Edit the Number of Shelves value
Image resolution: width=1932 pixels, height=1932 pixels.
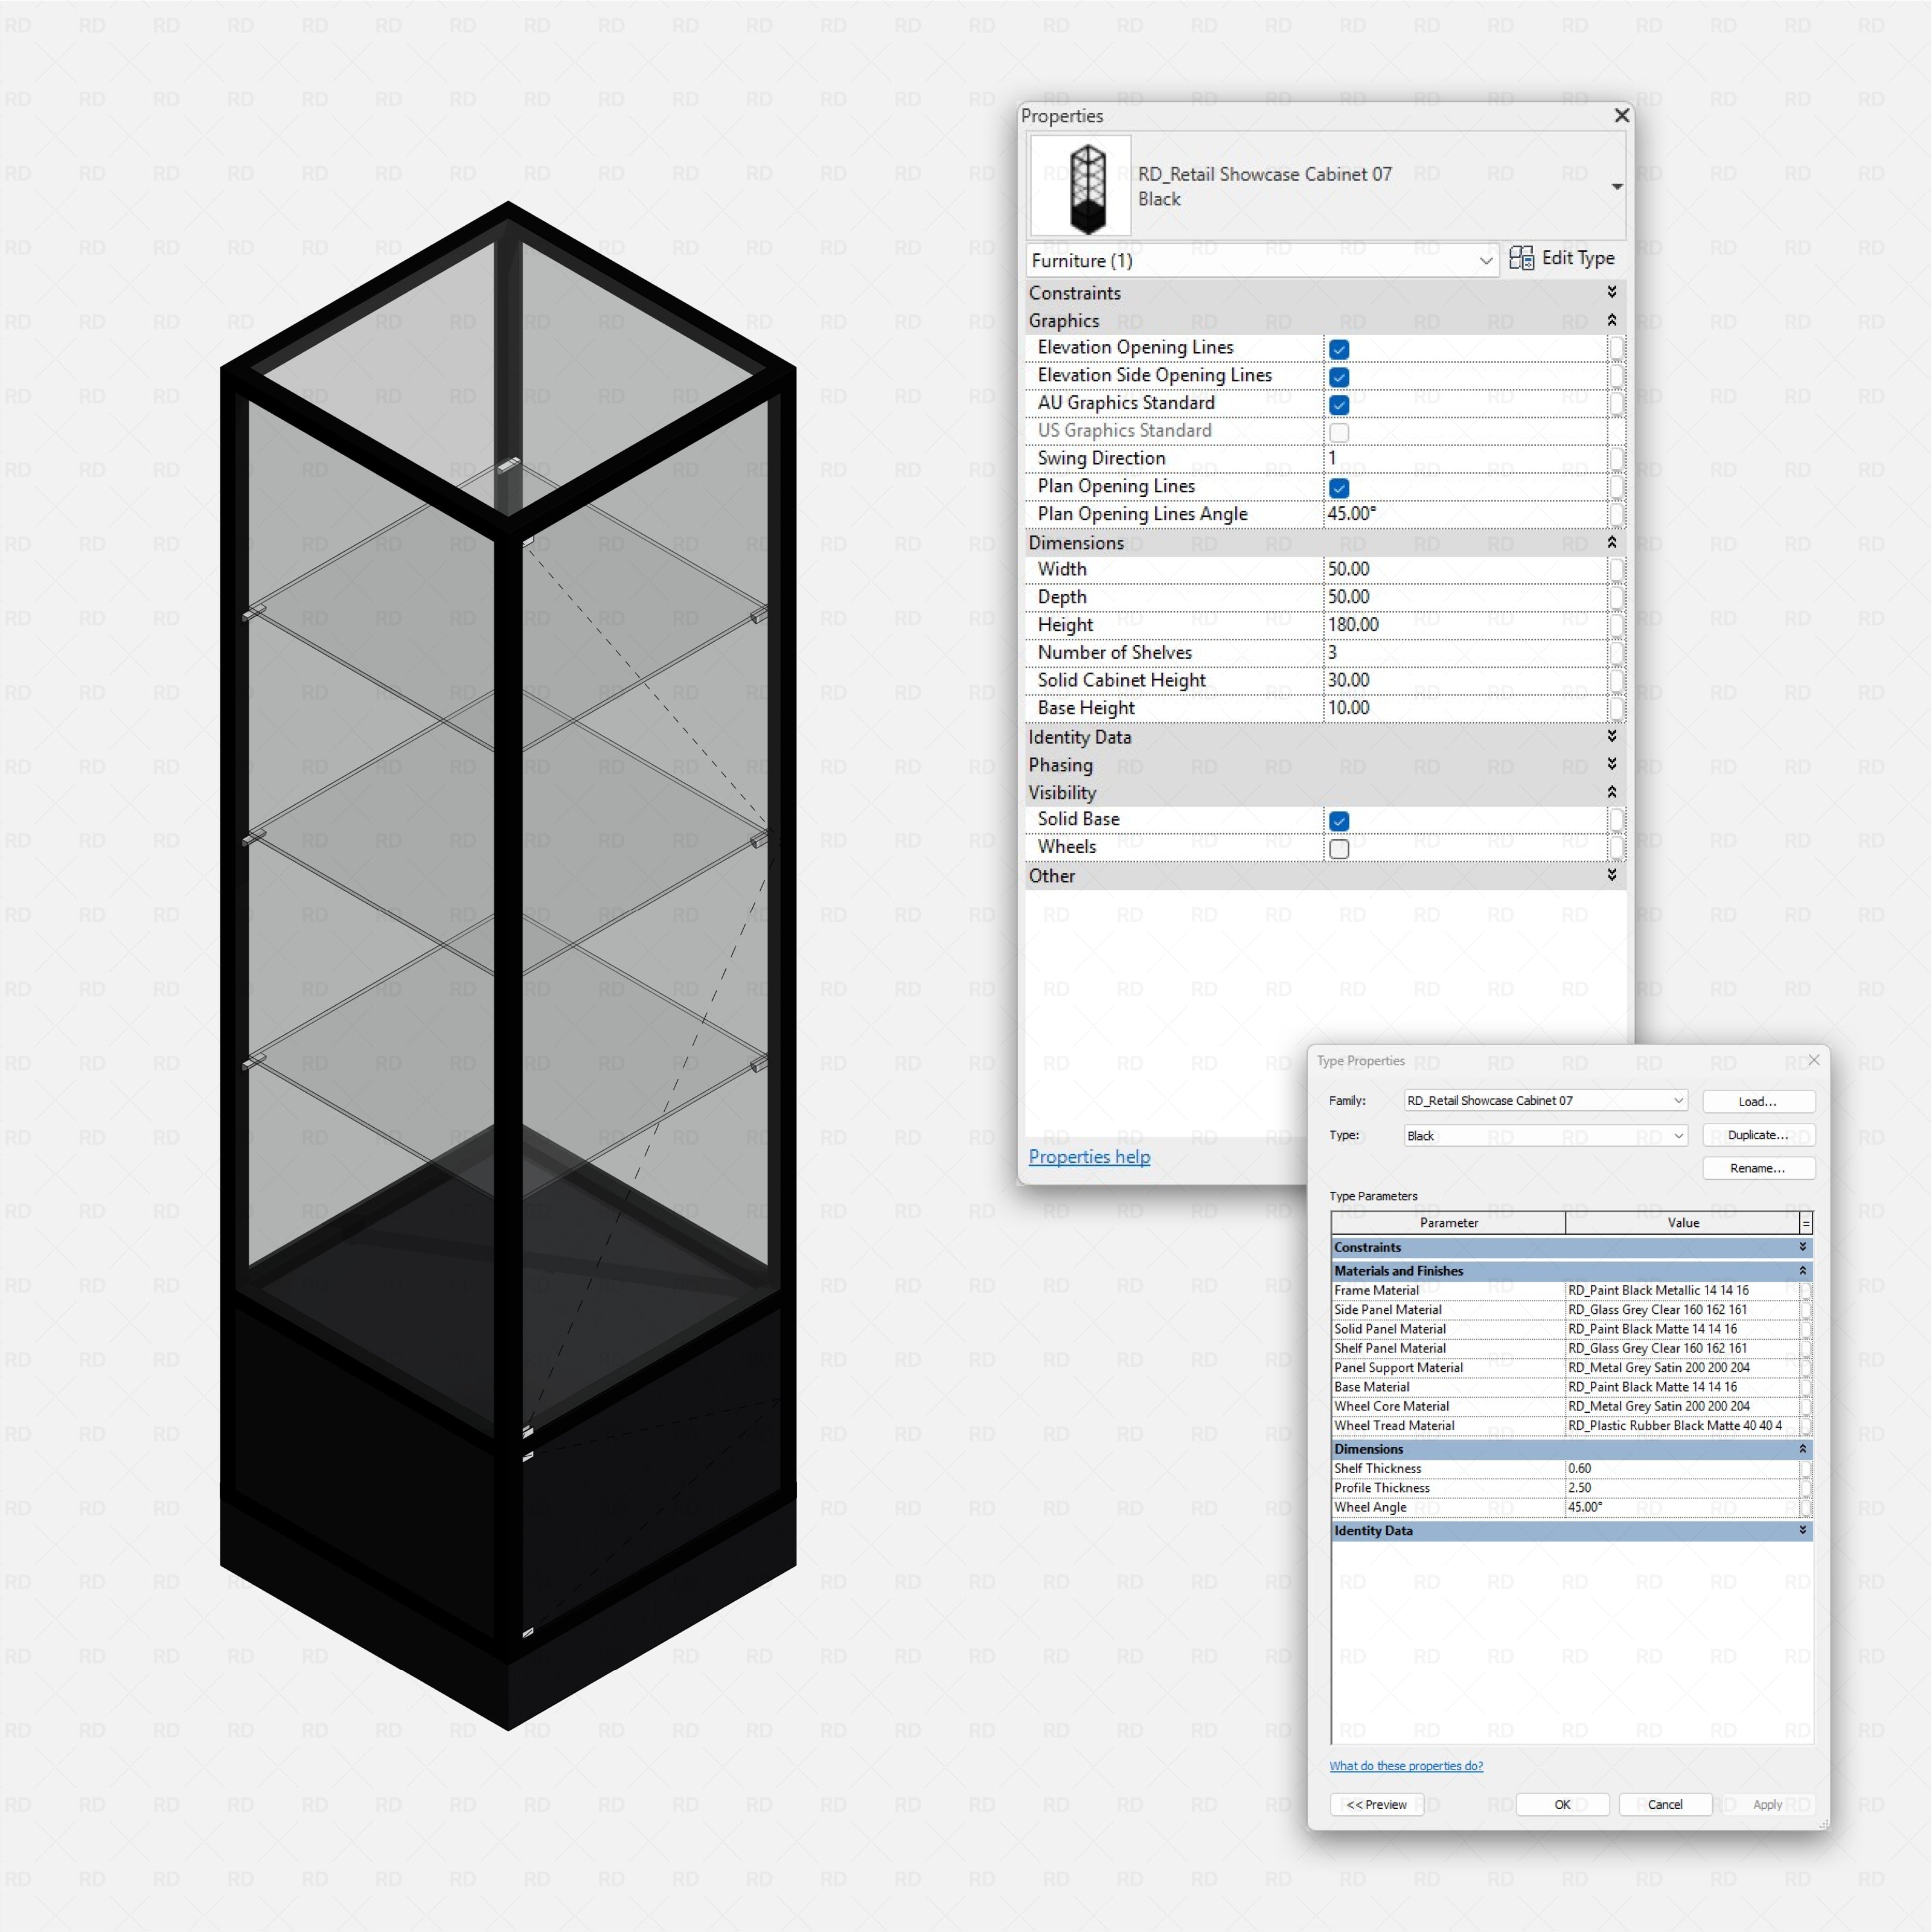click(1465, 652)
